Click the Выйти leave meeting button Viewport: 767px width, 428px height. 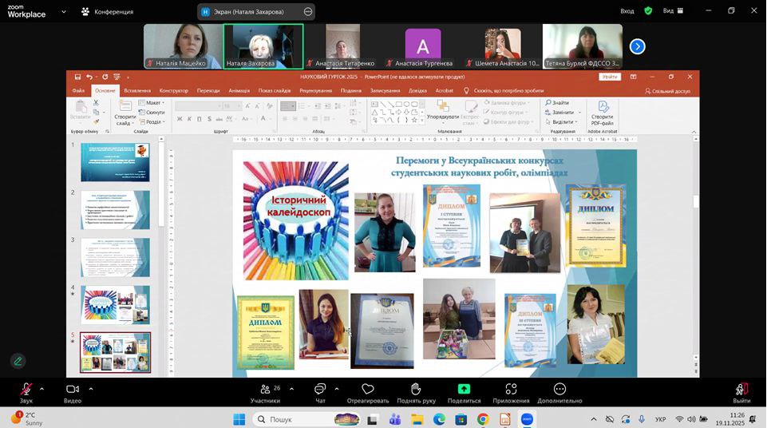[x=741, y=390]
